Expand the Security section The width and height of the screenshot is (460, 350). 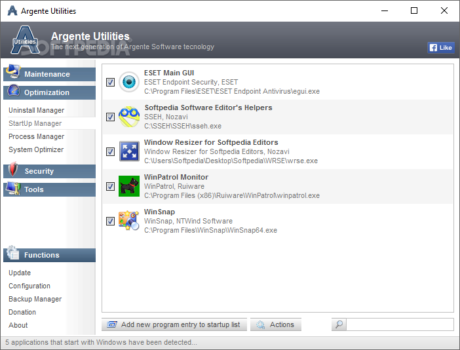[x=49, y=171]
